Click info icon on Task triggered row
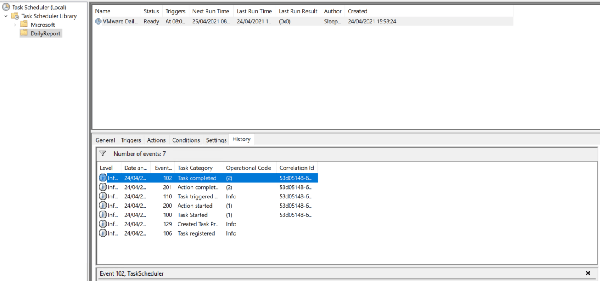 pyautogui.click(x=103, y=196)
